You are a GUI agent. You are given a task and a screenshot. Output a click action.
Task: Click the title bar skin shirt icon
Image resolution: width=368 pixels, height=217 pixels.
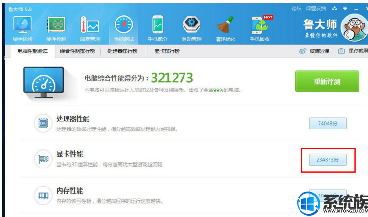334,9
